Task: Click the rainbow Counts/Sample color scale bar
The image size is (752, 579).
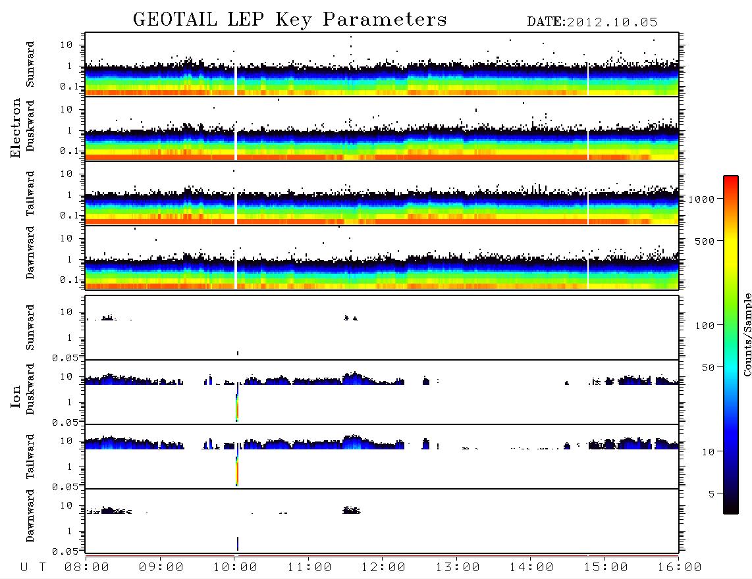Action: [x=731, y=345]
